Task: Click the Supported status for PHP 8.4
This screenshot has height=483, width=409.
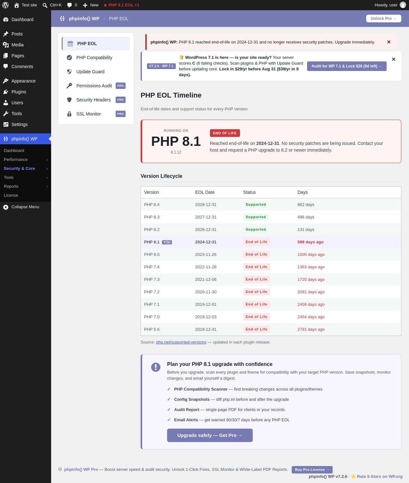Action: point(256,205)
